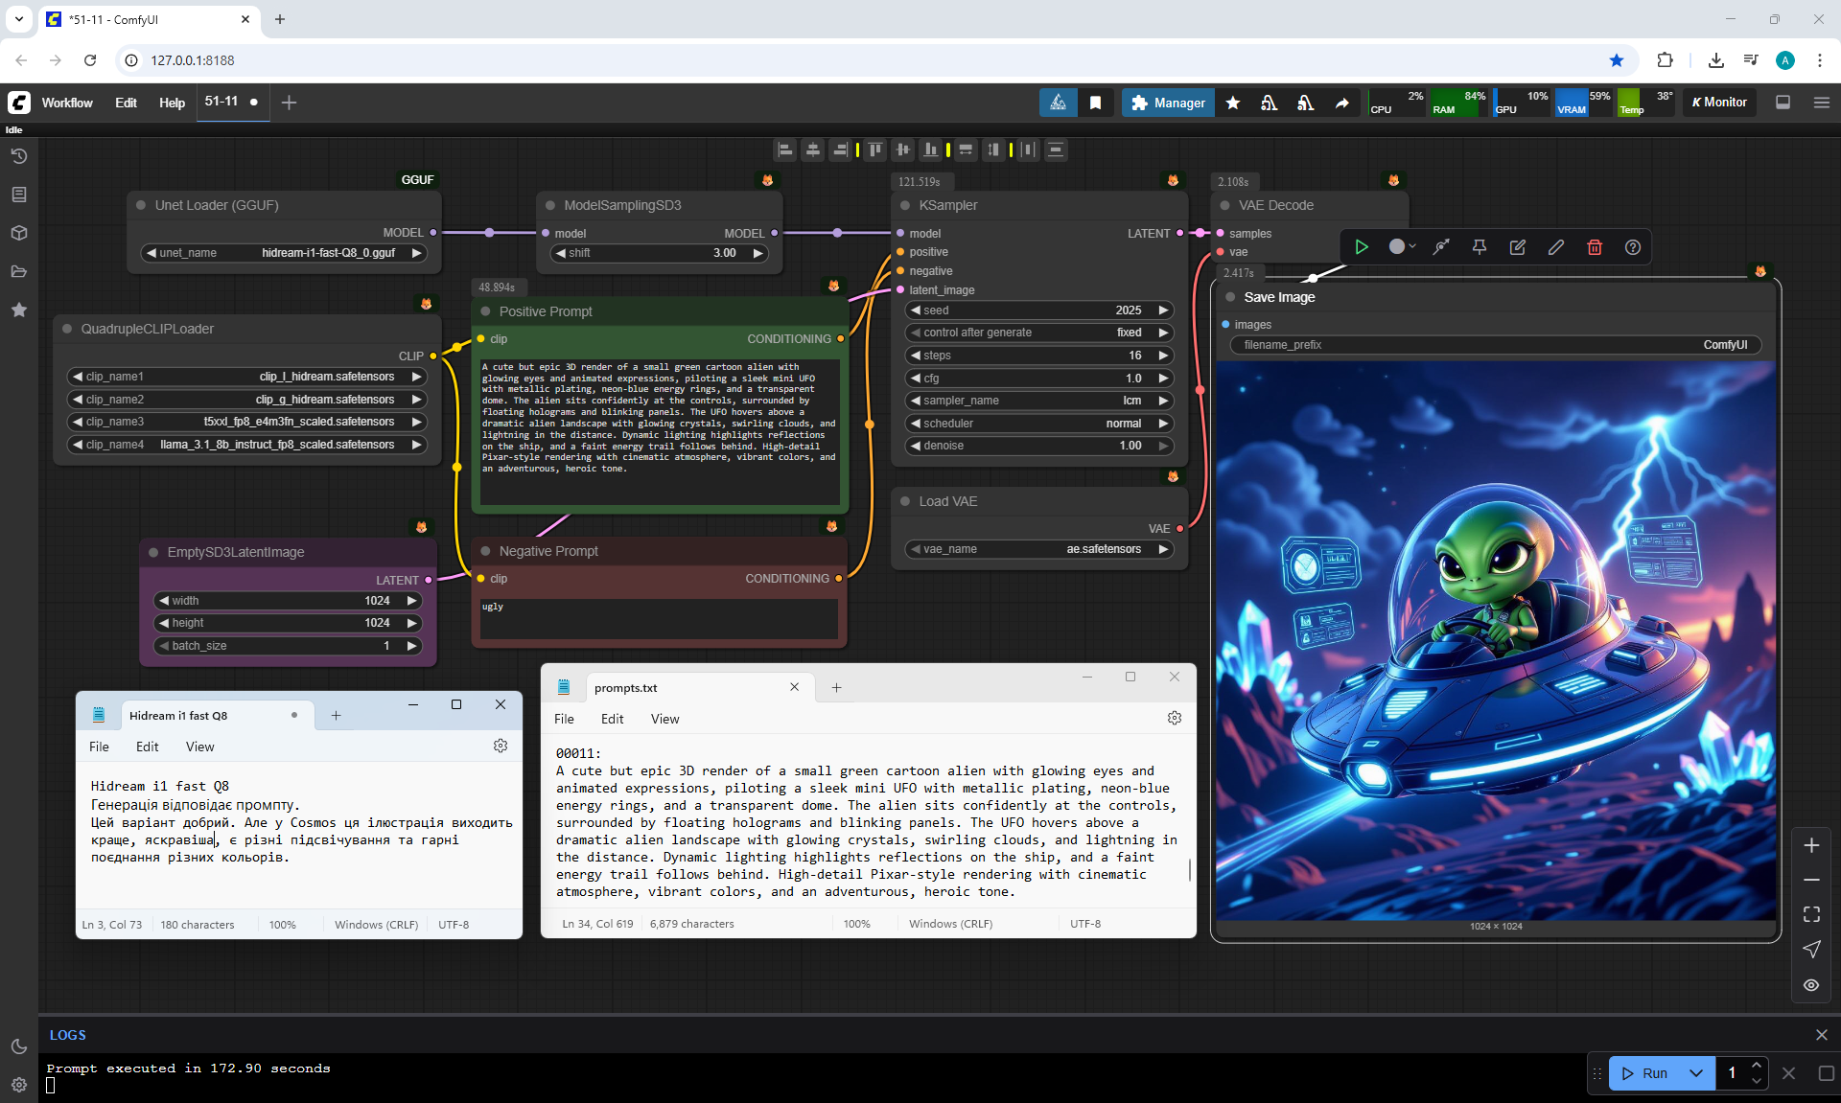Click the K Monitor button
Screen dimensions: 1841x1103
click(x=1719, y=103)
